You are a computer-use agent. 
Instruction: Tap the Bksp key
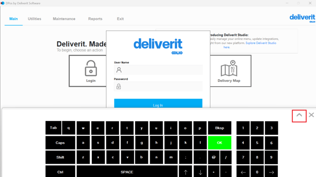[220, 128]
